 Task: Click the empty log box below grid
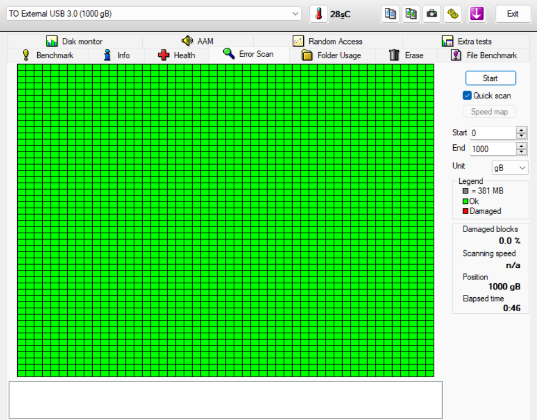tap(225, 400)
